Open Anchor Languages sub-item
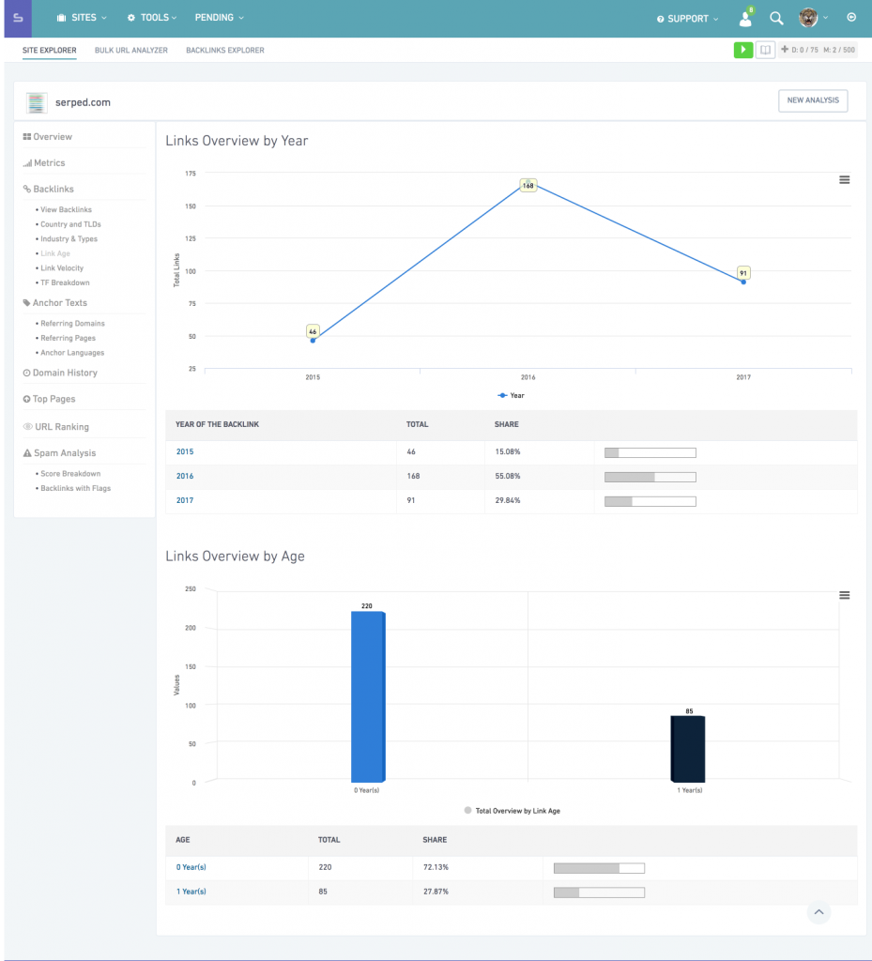This screenshot has height=961, width=872. point(72,353)
